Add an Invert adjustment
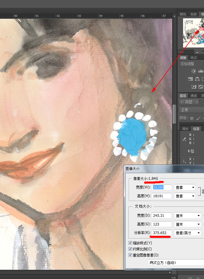204x279 pixels. coord(194,87)
